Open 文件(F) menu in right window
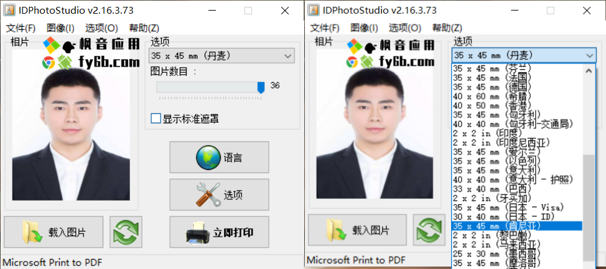 (x=325, y=28)
